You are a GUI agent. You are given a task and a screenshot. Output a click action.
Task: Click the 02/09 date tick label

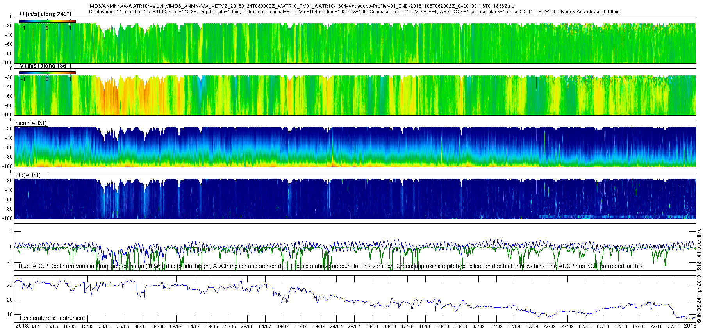pyautogui.click(x=478, y=327)
